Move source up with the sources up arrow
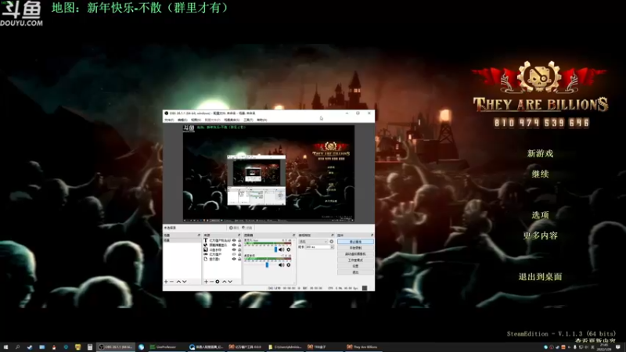The width and height of the screenshot is (626, 352). pos(225,282)
